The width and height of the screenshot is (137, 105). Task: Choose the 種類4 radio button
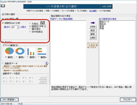point(39,57)
